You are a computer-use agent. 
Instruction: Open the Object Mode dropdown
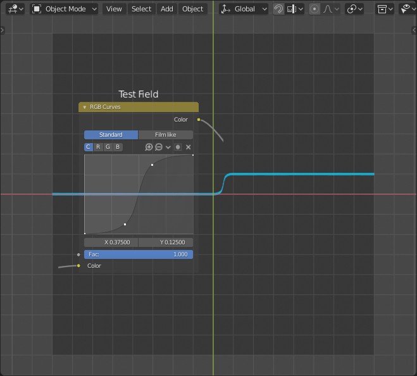pos(65,9)
